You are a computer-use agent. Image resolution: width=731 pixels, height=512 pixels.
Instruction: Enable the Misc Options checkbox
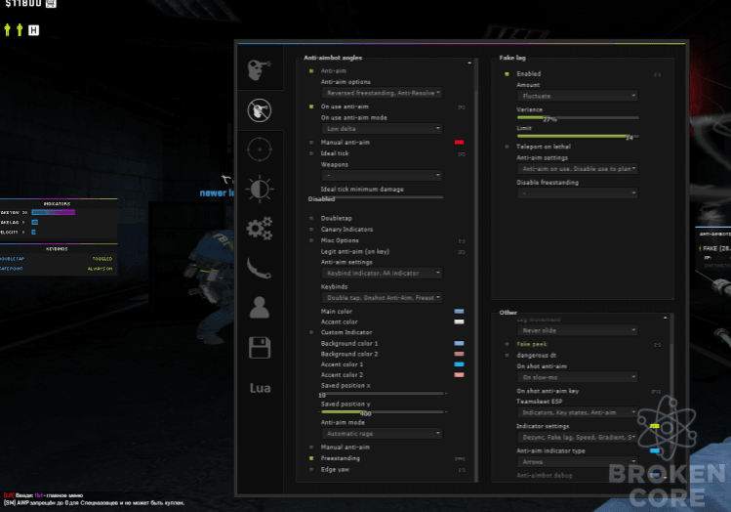[311, 240]
